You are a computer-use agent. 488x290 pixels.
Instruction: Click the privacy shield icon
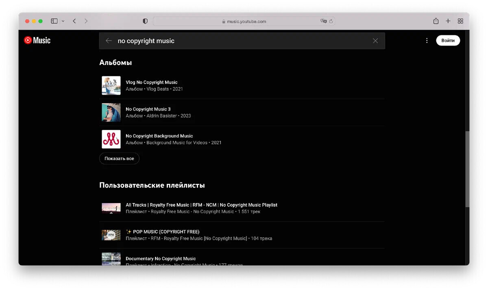click(145, 21)
